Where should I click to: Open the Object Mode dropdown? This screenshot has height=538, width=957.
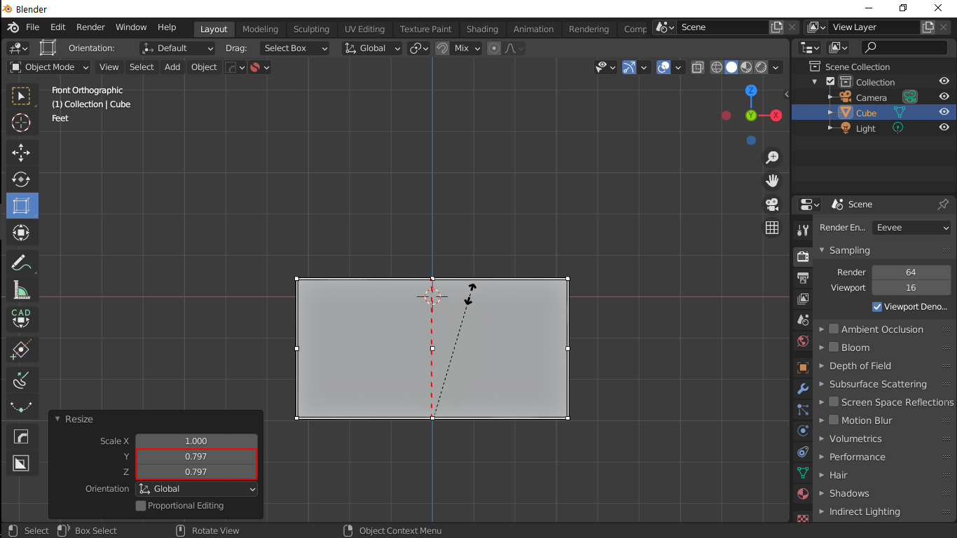(x=49, y=67)
